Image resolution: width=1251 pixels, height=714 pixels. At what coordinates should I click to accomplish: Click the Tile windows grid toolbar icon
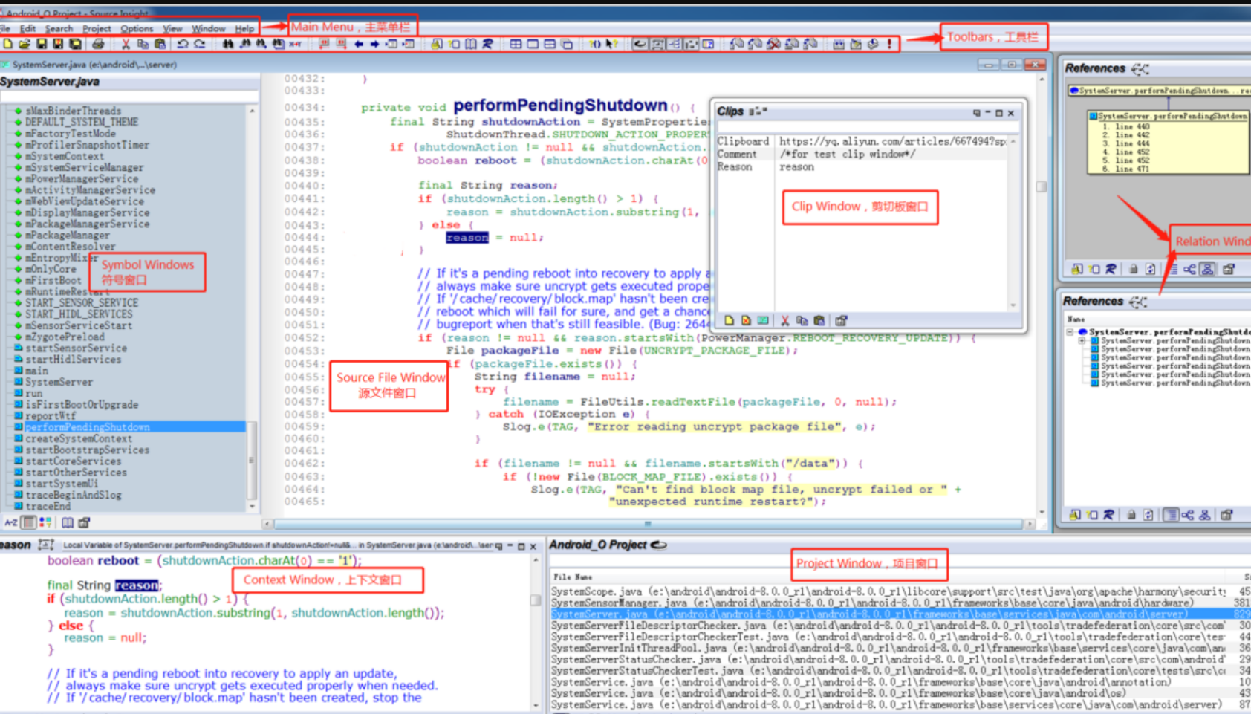pyautogui.click(x=516, y=44)
